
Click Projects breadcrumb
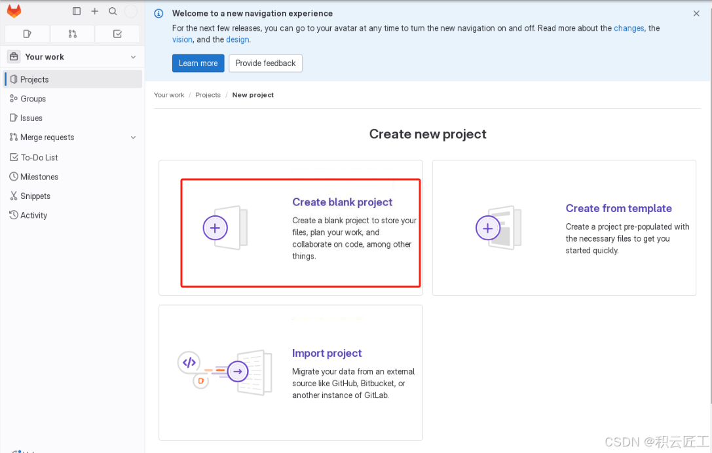coord(208,95)
